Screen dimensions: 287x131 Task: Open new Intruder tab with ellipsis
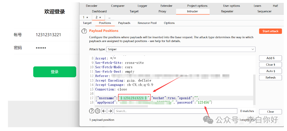[x=109, y=18]
